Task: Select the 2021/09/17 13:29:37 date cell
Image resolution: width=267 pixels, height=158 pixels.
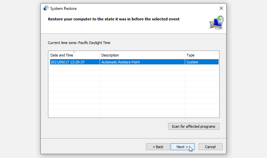Action: 67,62
